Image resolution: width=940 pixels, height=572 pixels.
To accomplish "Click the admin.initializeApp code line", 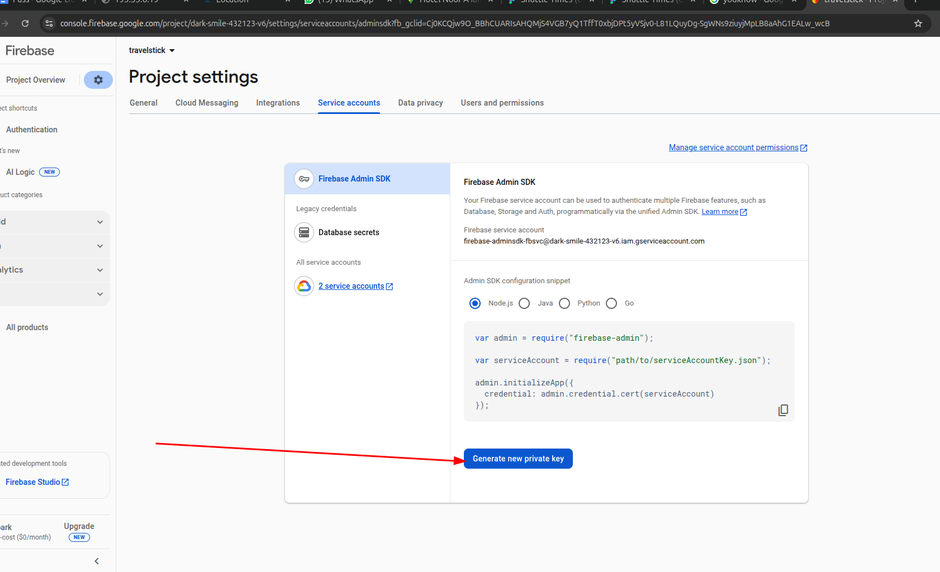I will pyautogui.click(x=524, y=383).
